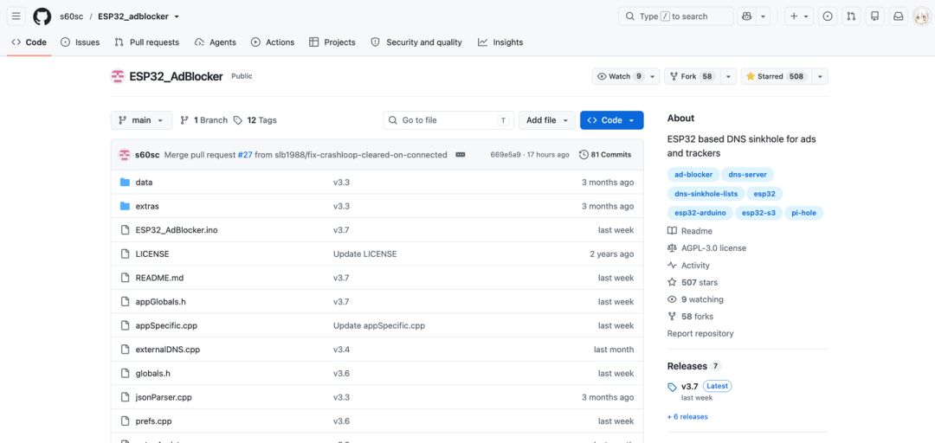Screen dimensions: 935x443
Task: Switch to the Projects tab
Action: click(332, 42)
